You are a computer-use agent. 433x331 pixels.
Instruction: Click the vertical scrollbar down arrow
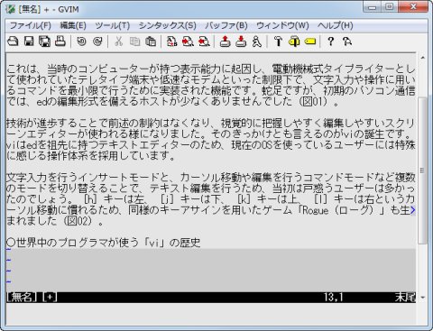pyautogui.click(x=422, y=298)
